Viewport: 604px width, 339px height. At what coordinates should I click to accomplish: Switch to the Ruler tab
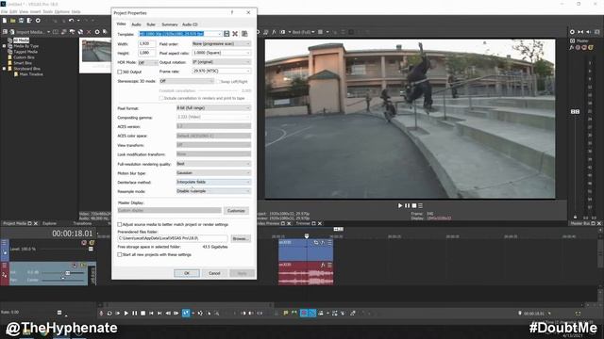click(x=151, y=24)
